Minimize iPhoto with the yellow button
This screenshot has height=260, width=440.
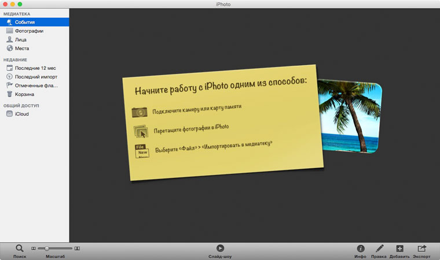point(12,4)
